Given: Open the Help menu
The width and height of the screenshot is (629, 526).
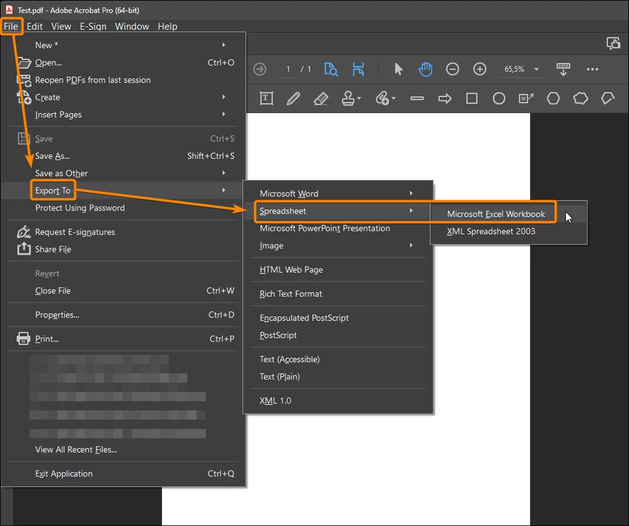Looking at the screenshot, I should click(x=167, y=27).
